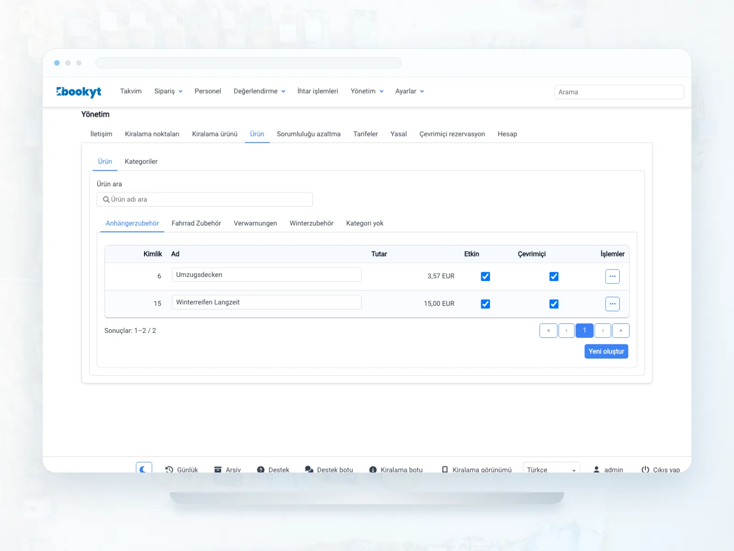Open Destek help icon
The image size is (734, 551).
[x=261, y=470]
